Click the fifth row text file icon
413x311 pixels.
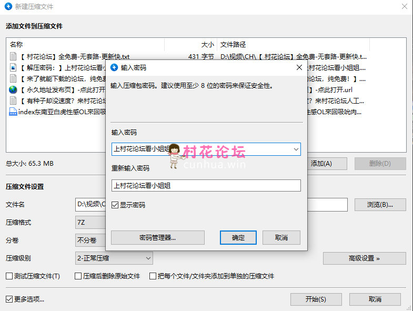pyautogui.click(x=13, y=101)
